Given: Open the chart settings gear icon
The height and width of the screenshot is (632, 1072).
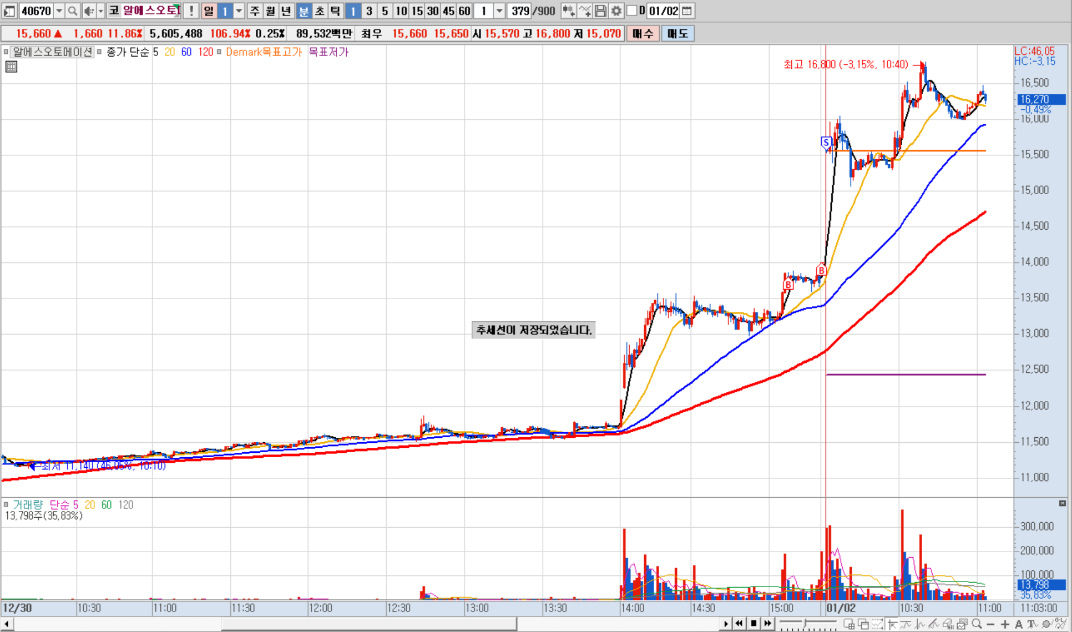Looking at the screenshot, I should pyautogui.click(x=616, y=11).
